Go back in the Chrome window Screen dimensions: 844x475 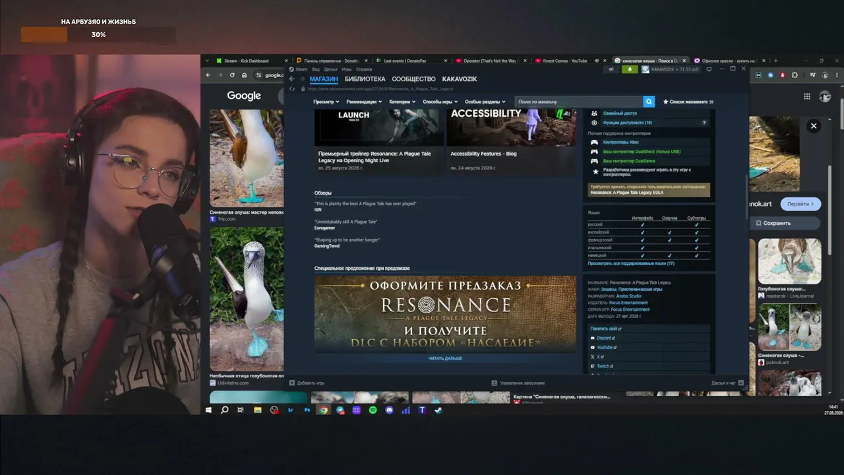pos(208,75)
